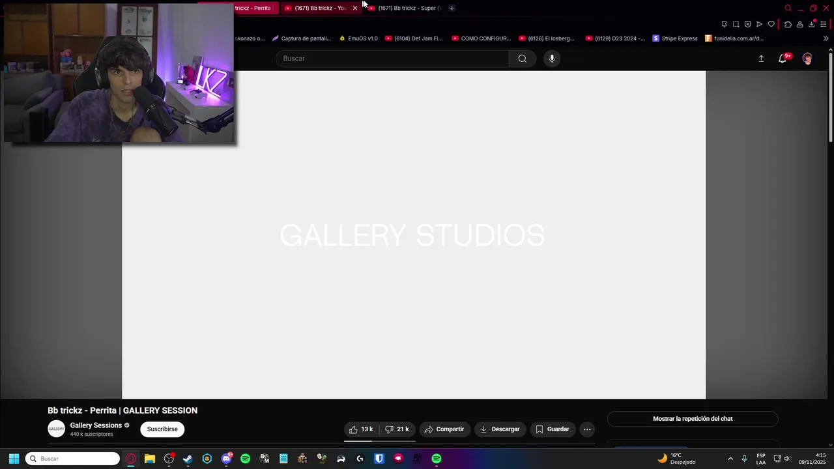Expand hidden bookmarks with double chevron
The image size is (834, 469).
(x=826, y=38)
